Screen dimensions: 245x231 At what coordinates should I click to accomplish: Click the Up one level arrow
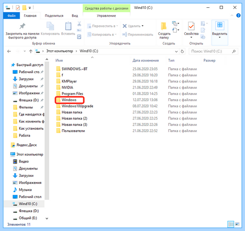point(31,51)
